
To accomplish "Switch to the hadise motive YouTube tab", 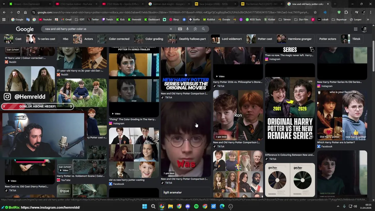I will pos(76,4).
